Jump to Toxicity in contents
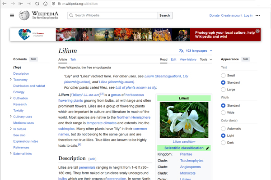Viewport: 271px width, 180px height. click(x=19, y=110)
